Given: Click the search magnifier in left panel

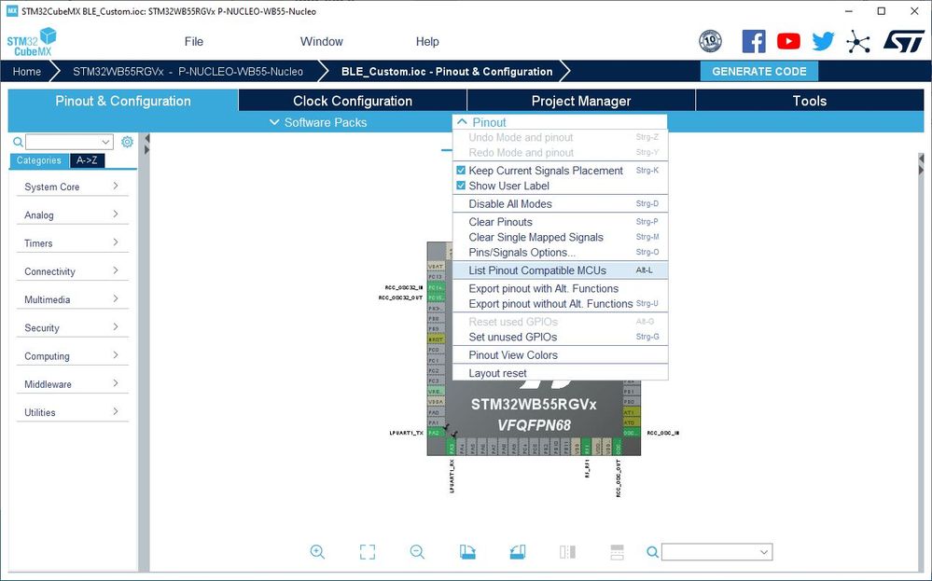Looking at the screenshot, I should click(x=19, y=142).
